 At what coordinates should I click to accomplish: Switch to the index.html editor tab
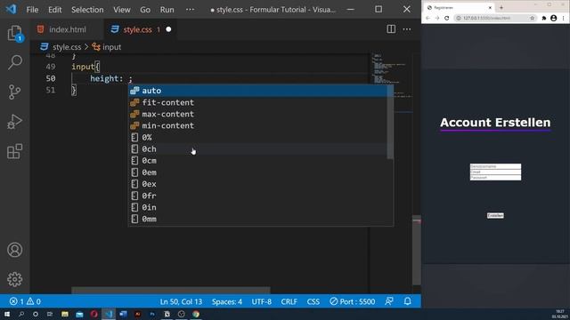(67, 29)
